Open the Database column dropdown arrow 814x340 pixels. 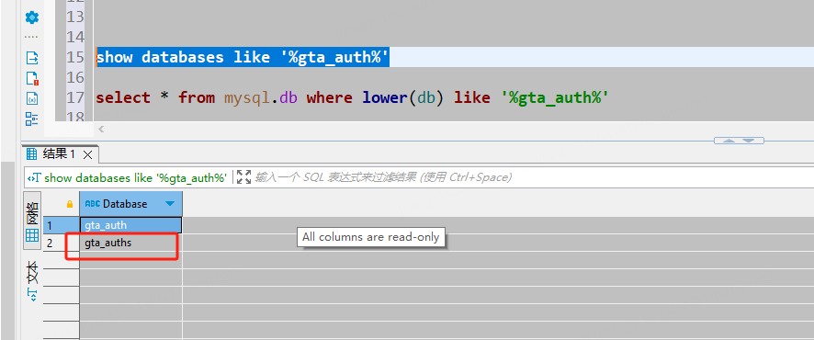[x=169, y=204]
